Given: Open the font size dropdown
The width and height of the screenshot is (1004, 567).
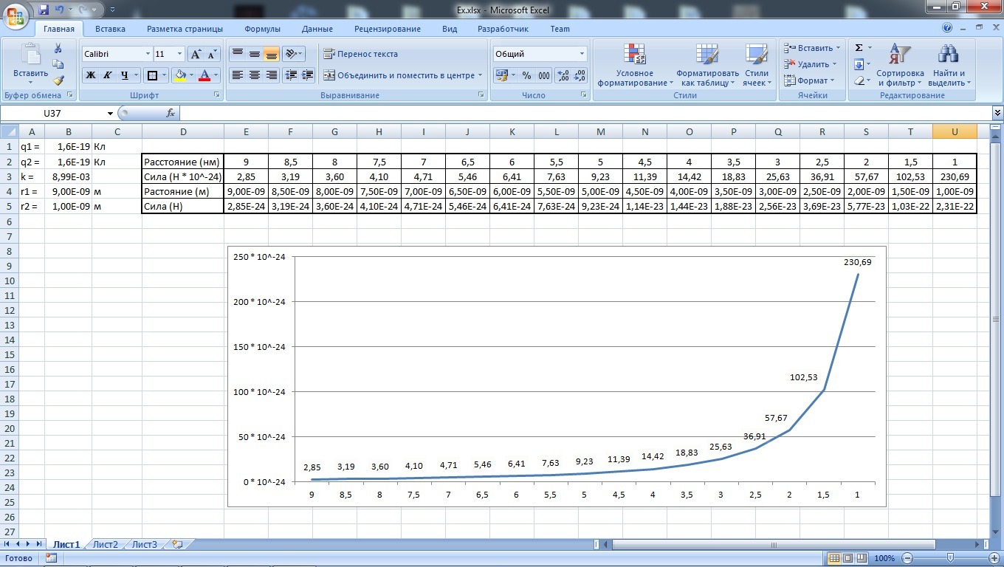Looking at the screenshot, I should click(179, 54).
